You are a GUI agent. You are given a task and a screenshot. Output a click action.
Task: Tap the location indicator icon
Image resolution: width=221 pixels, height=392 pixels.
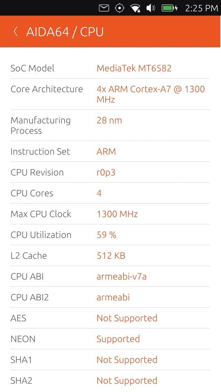click(119, 8)
